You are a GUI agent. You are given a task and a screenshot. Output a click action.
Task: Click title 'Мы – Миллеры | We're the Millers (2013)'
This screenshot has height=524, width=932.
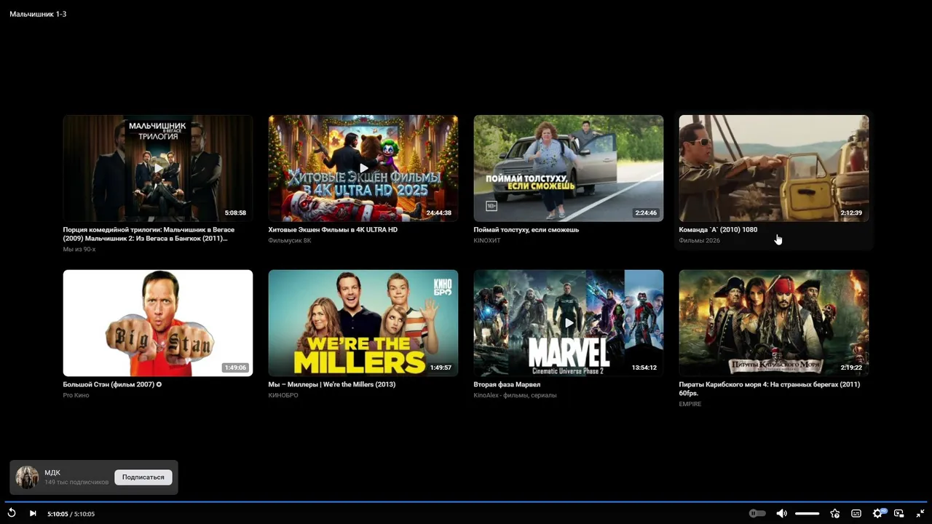coord(332,384)
